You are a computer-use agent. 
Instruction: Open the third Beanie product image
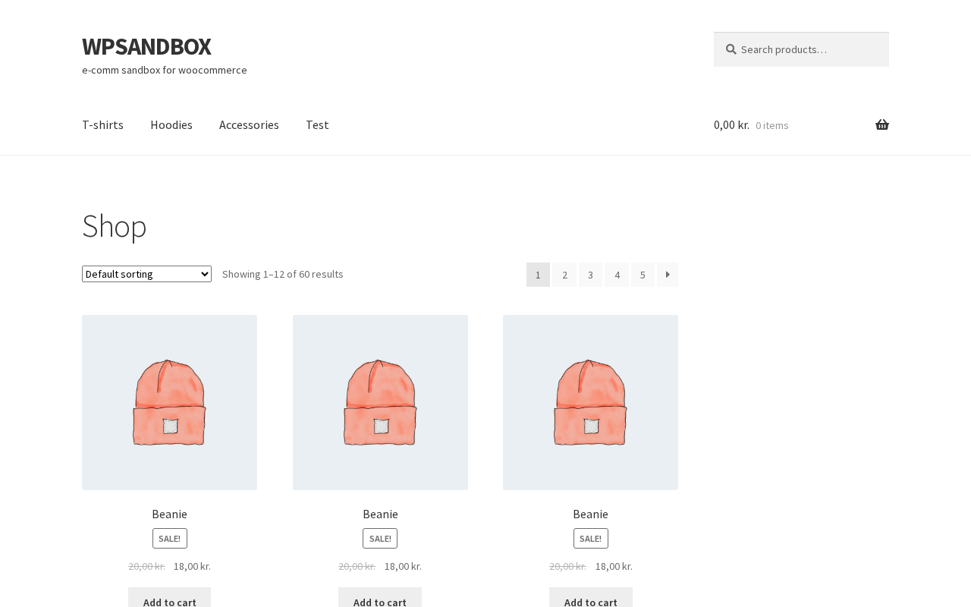[x=590, y=402]
